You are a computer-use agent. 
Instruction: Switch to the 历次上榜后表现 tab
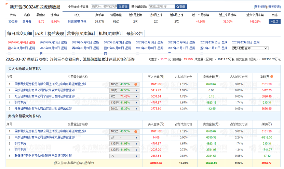49,34
